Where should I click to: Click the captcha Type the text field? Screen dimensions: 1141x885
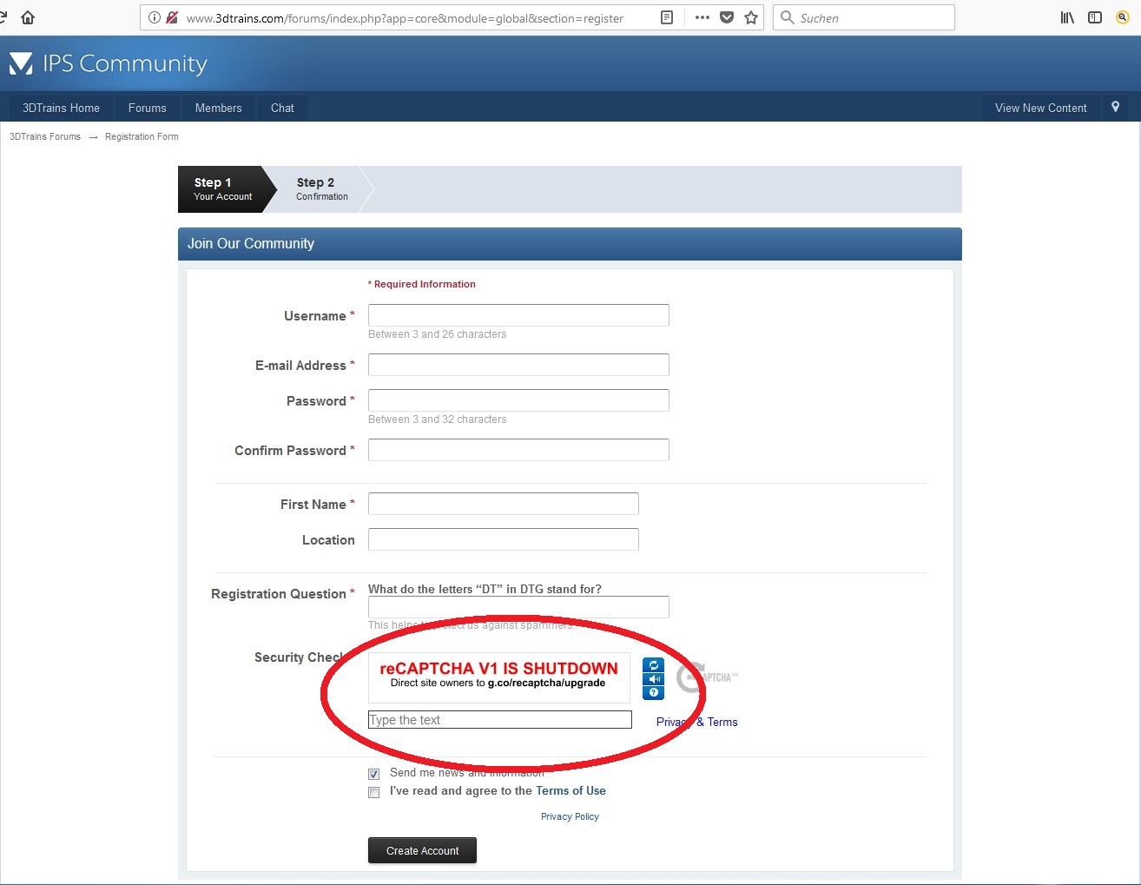[500, 719]
